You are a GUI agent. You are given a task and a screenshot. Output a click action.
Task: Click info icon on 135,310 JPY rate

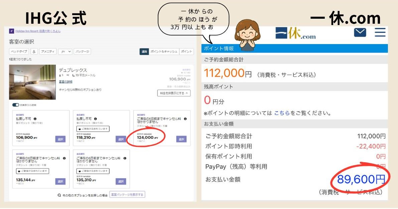(125, 158)
